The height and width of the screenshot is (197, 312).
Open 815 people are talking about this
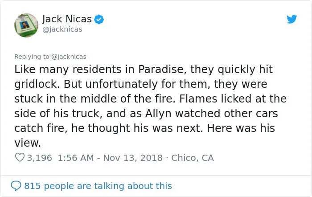coord(98,186)
